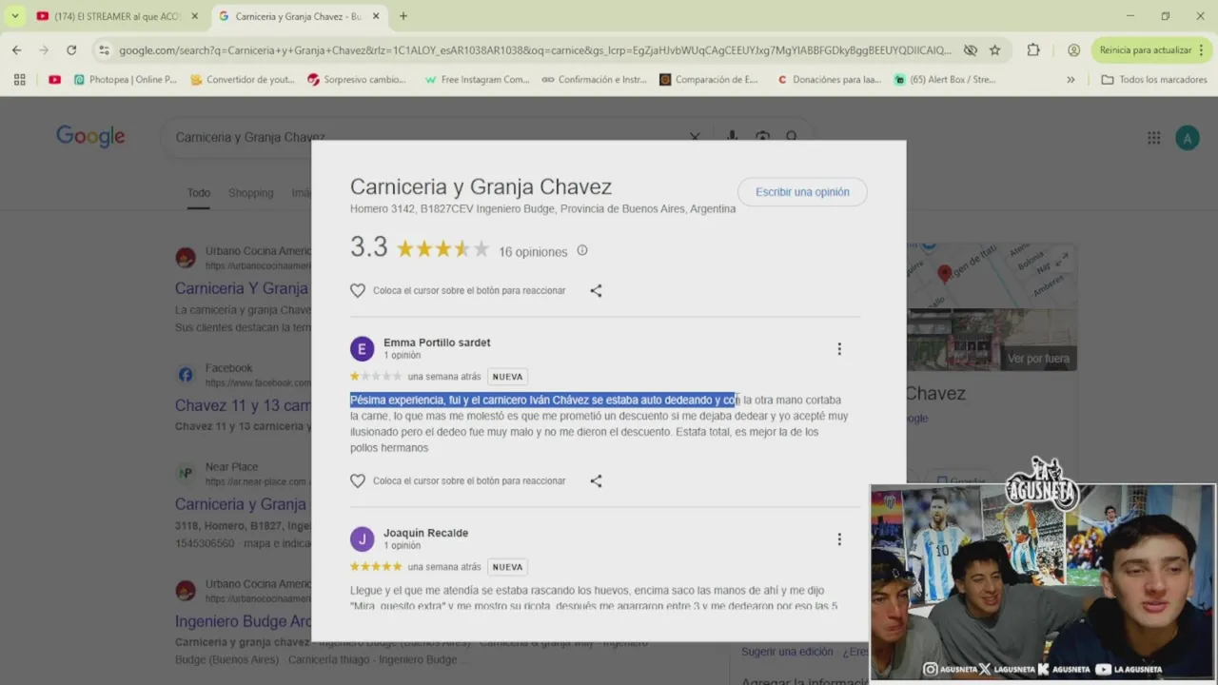The image size is (1218, 685).
Task: Open the Photopea Online bookmark
Action: [x=126, y=80]
